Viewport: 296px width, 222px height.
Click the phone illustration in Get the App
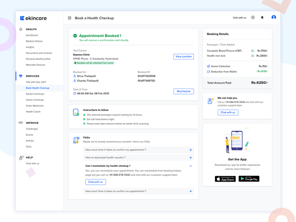coord(237,141)
